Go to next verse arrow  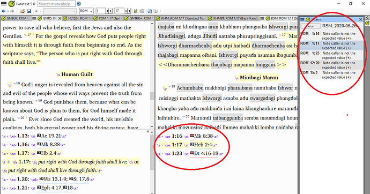[x=129, y=11]
